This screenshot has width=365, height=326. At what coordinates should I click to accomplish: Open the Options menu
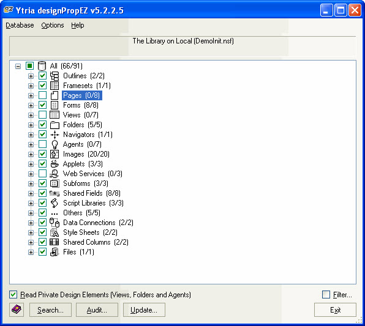point(53,25)
